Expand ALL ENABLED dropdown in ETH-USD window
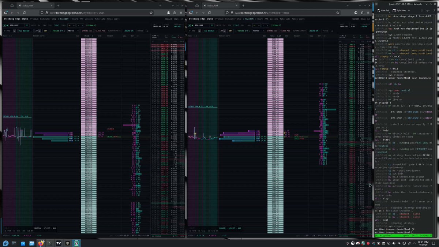This screenshot has height=247, width=439. pyautogui.click(x=211, y=31)
